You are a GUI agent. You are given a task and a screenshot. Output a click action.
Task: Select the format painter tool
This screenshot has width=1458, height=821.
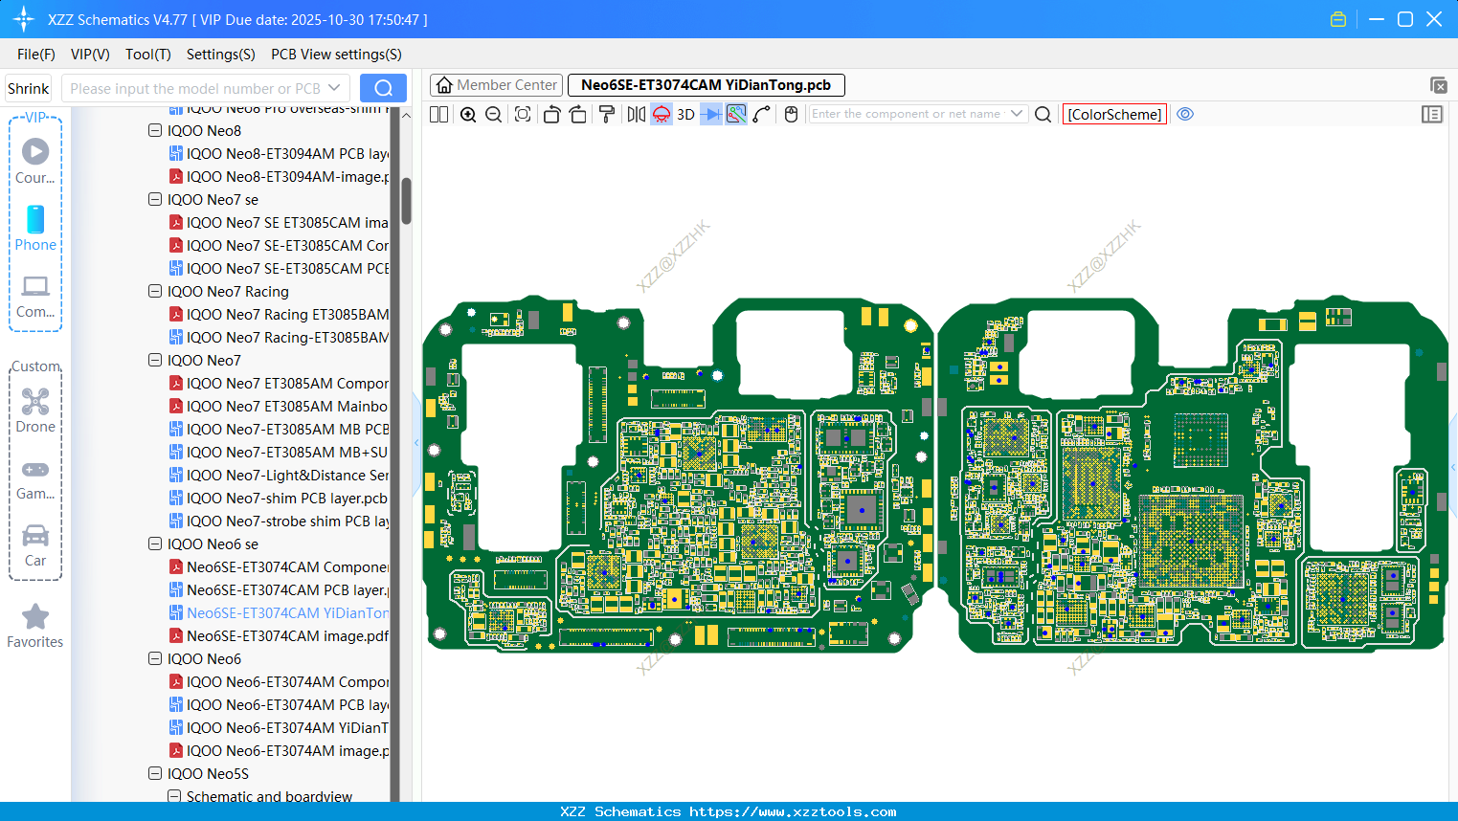[x=607, y=115]
